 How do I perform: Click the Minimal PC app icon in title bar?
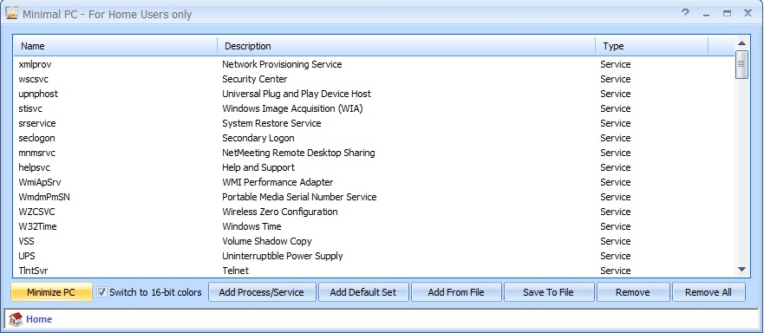11,13
